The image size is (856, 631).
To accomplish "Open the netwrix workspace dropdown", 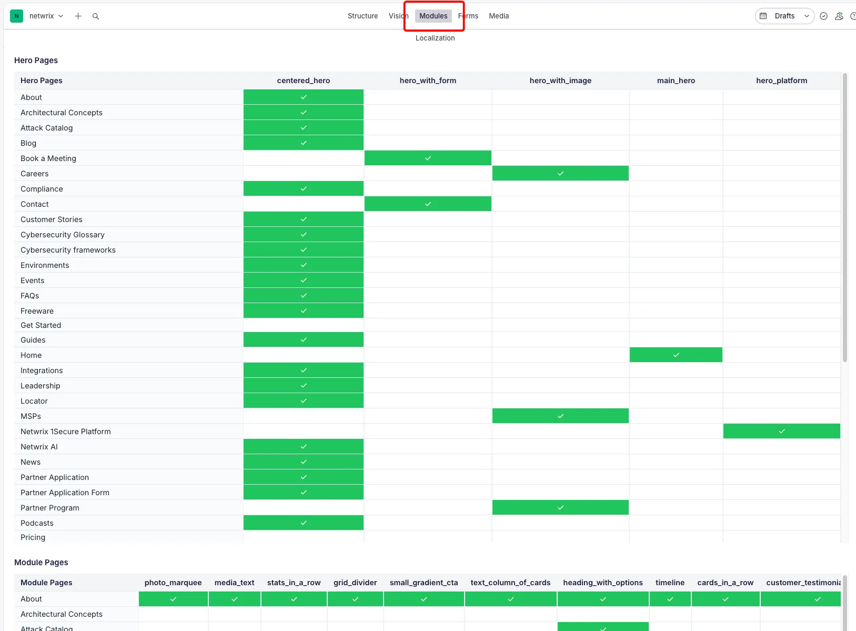I will [46, 16].
